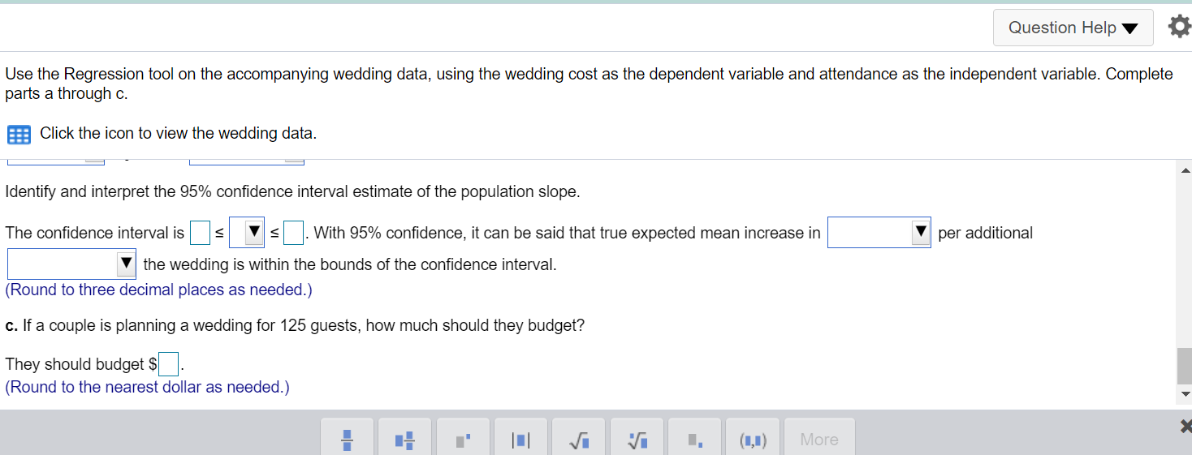
Task: Insert a mixed number template
Action: 404,440
